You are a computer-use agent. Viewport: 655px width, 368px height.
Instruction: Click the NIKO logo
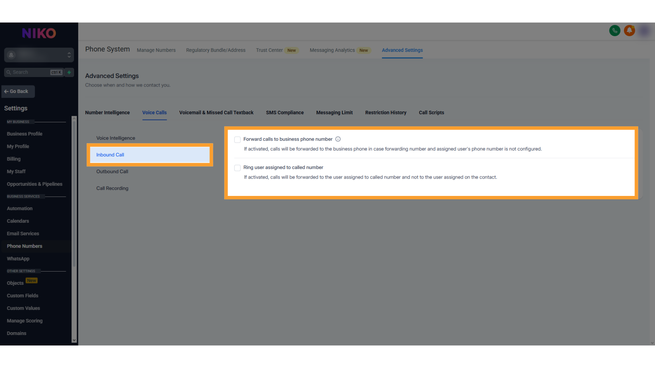39,33
